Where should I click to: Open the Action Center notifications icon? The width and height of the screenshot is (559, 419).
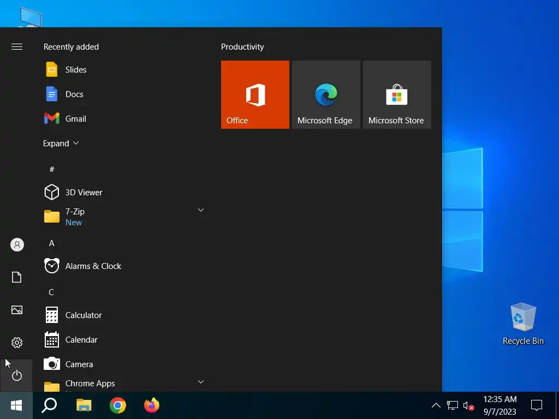point(537,405)
